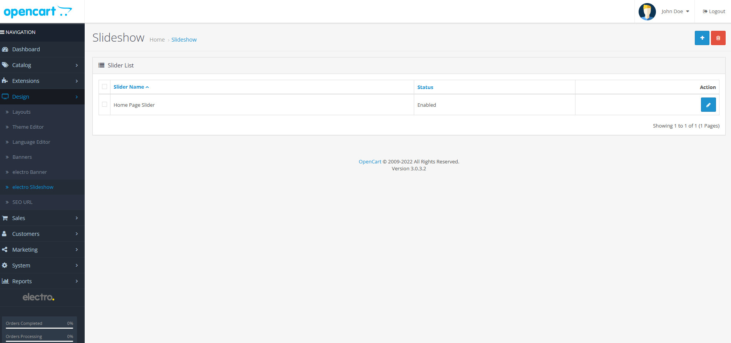This screenshot has width=731, height=343.
Task: Click the red delete trash button
Action: point(718,38)
